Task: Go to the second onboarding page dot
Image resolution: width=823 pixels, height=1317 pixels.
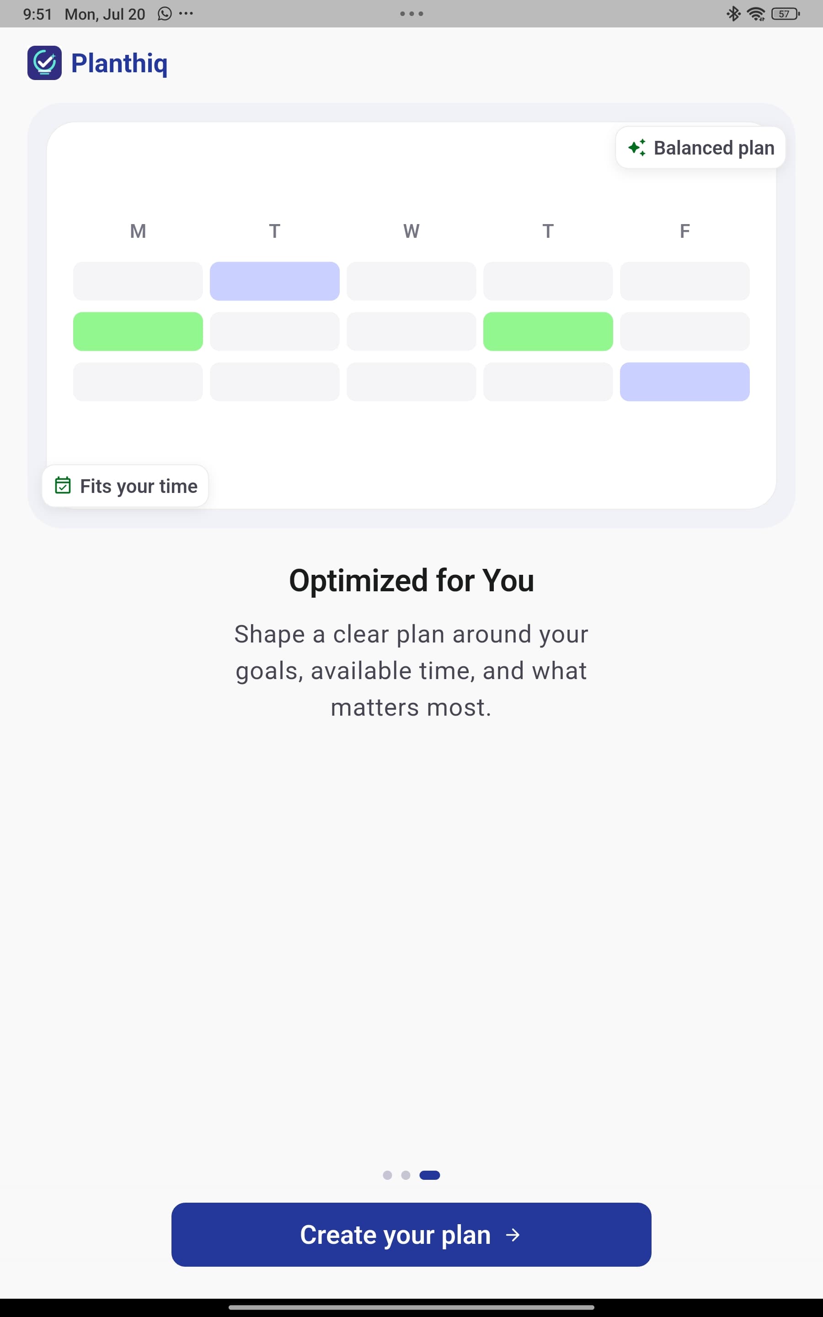Action: point(406,1175)
